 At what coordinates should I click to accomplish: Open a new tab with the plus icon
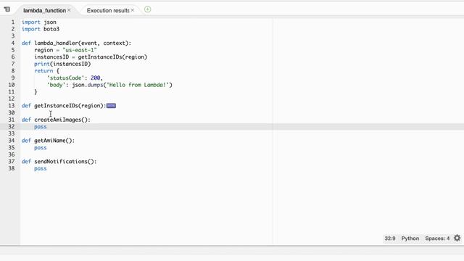click(147, 9)
